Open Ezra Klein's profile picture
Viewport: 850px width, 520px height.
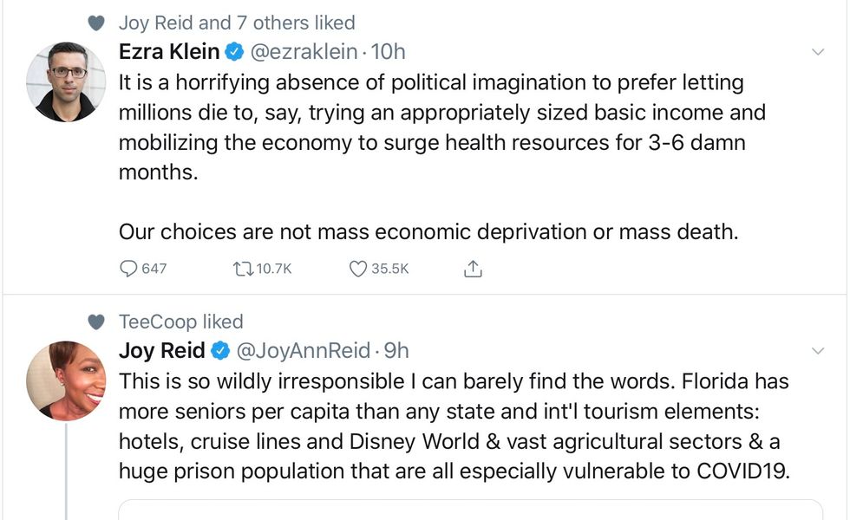coord(66,81)
